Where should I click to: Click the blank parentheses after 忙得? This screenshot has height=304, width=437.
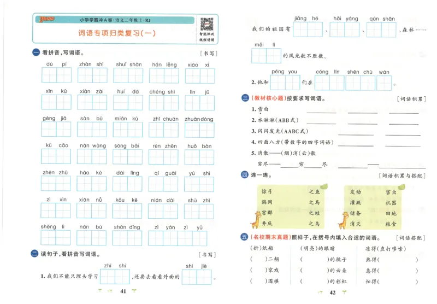(x=398, y=282)
